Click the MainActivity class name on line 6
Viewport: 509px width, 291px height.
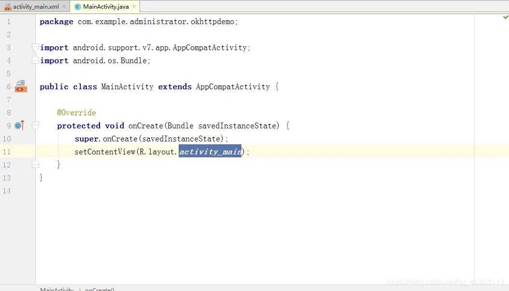tap(127, 86)
